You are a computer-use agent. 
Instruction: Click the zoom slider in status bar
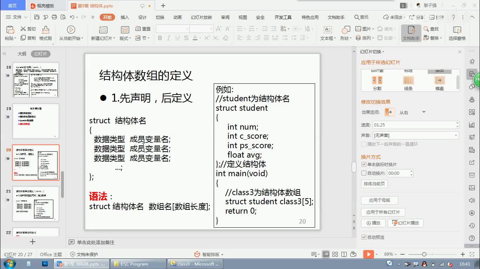424,254
